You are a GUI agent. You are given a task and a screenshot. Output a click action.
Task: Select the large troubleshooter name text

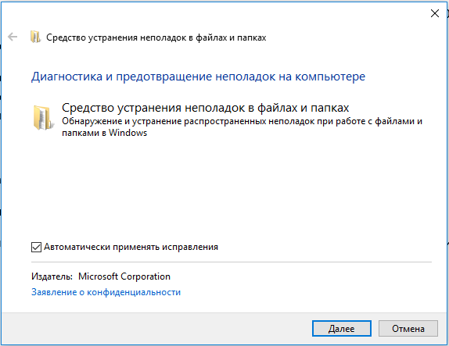tap(205, 108)
